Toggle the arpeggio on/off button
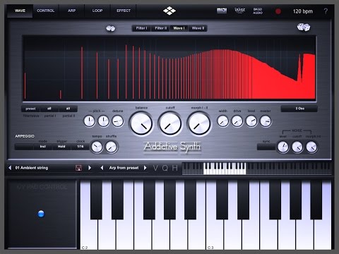 pos(24,147)
